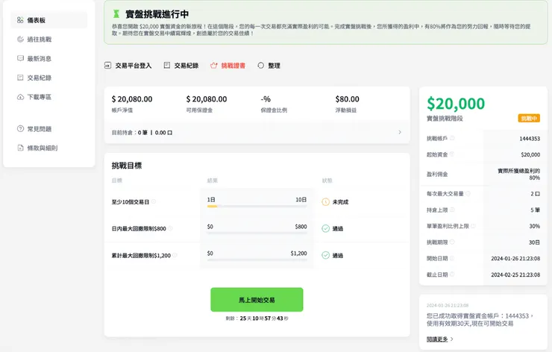Click the 儀表板 dashboard icon in sidebar
Viewport: 552px width, 352px height.
[x=20, y=20]
